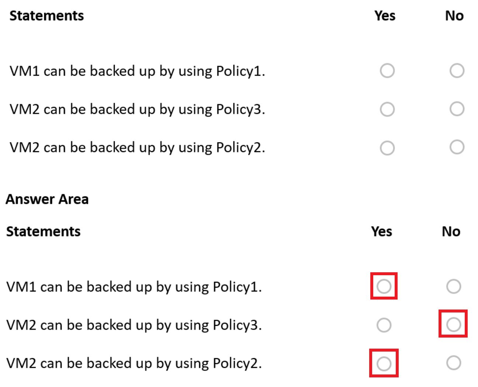Screen dimensions: 478x387
Task: Choose highlighted No for VM2 Policy3 under Answer Area
Action: [x=453, y=324]
